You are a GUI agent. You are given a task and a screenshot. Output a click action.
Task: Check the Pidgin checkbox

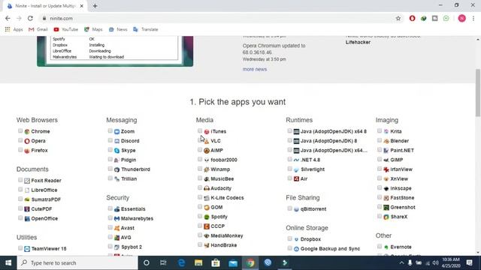[x=110, y=160]
